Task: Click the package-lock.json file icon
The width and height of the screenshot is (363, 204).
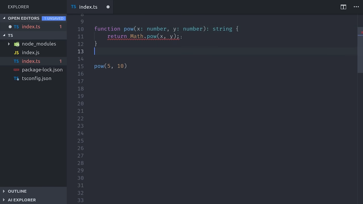Action: click(16, 70)
